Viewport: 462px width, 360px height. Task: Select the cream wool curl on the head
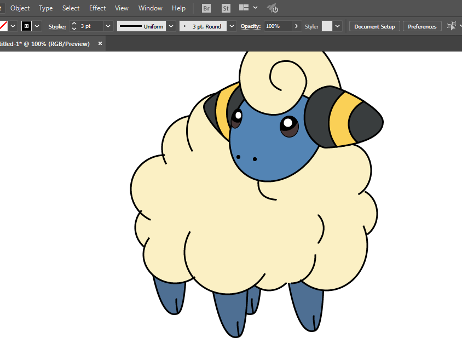(273, 83)
